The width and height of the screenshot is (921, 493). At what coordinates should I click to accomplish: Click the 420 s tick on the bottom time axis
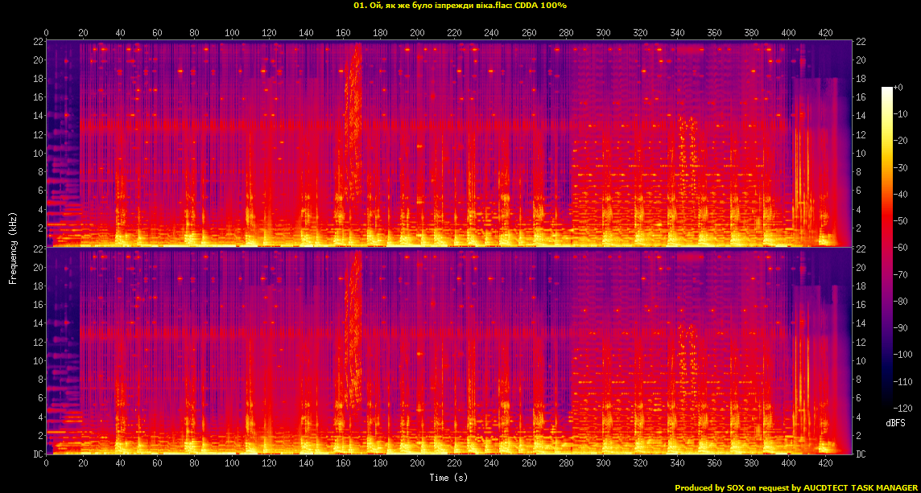tap(825, 464)
